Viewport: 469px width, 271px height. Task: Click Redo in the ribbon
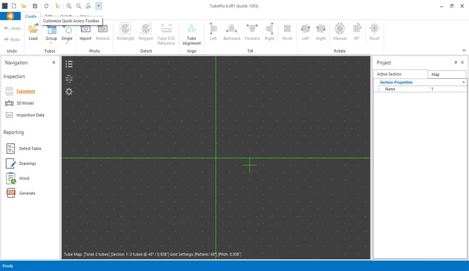point(12,39)
